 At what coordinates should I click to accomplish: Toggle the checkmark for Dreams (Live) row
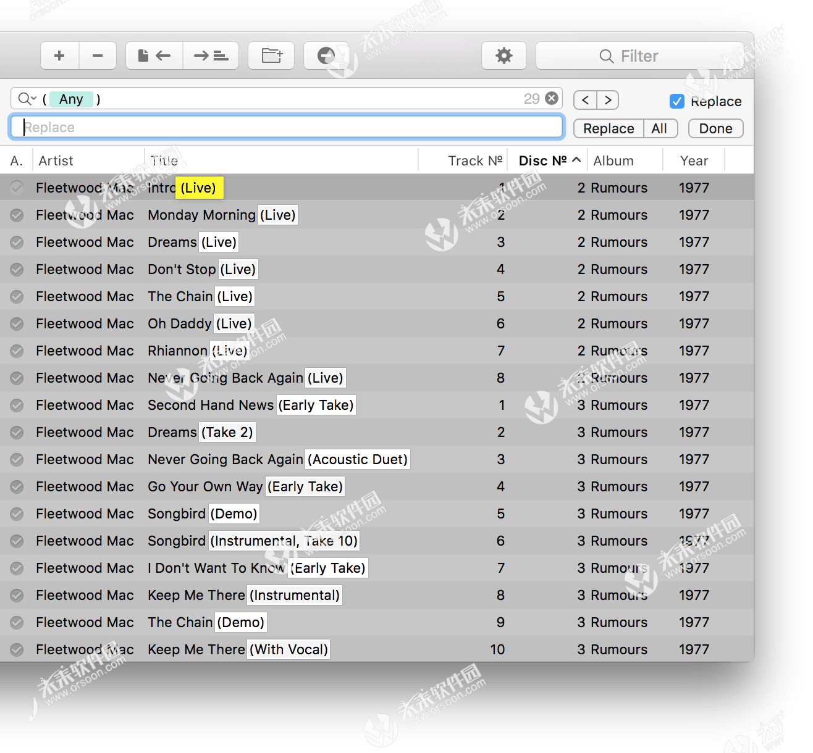(17, 242)
